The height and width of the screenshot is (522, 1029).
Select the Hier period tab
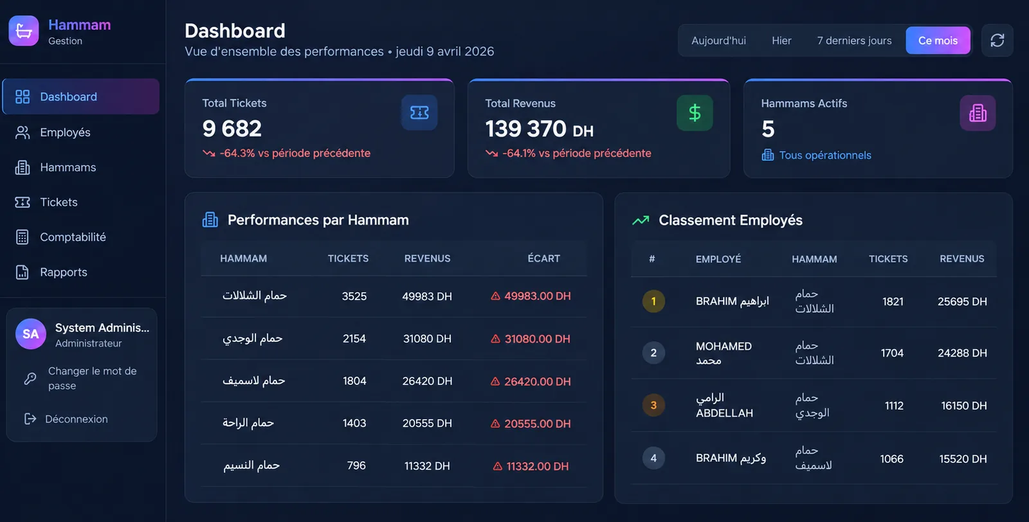click(781, 40)
